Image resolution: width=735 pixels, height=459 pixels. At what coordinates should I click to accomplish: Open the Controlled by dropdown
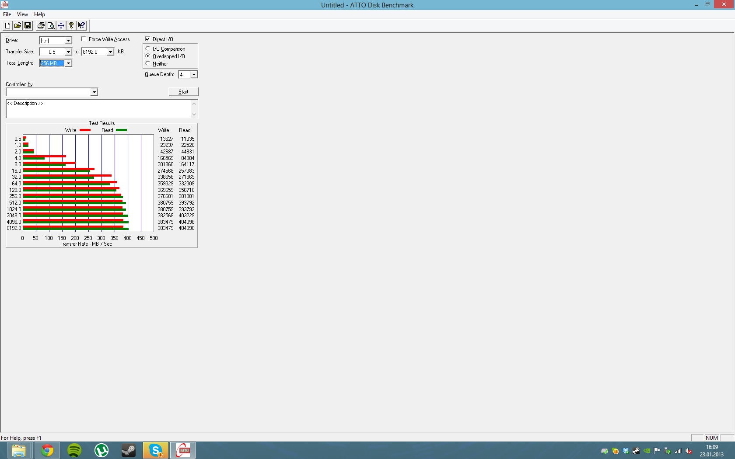point(94,92)
